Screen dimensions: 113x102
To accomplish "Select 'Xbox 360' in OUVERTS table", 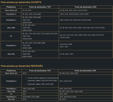I will pos(11,54).
